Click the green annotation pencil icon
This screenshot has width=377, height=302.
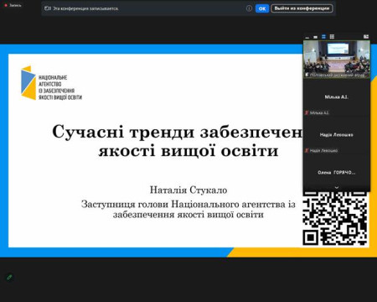pyautogui.click(x=9, y=278)
